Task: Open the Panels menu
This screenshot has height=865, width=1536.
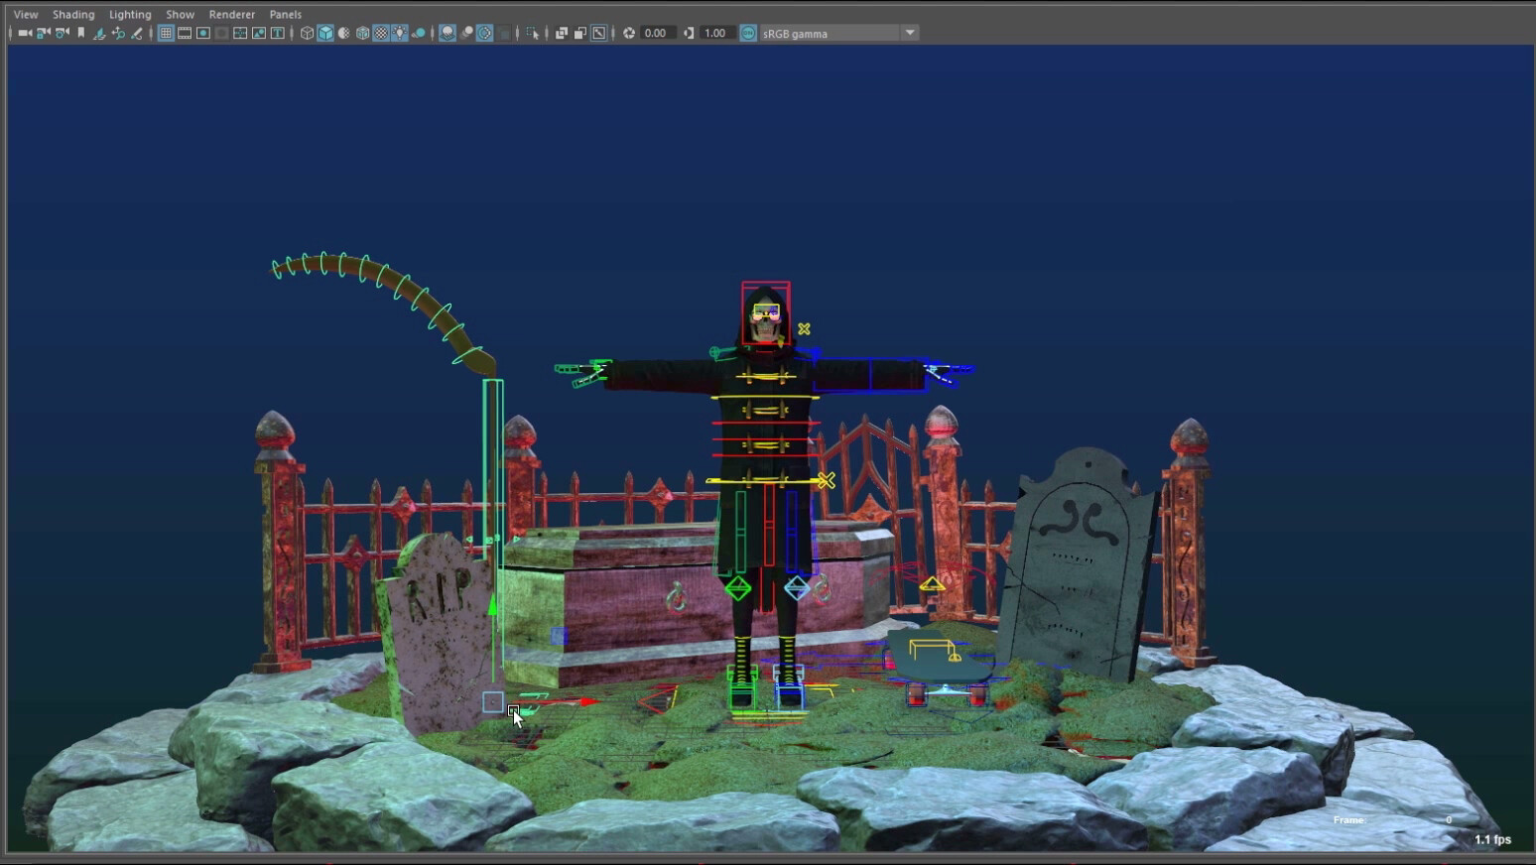Action: tap(286, 14)
